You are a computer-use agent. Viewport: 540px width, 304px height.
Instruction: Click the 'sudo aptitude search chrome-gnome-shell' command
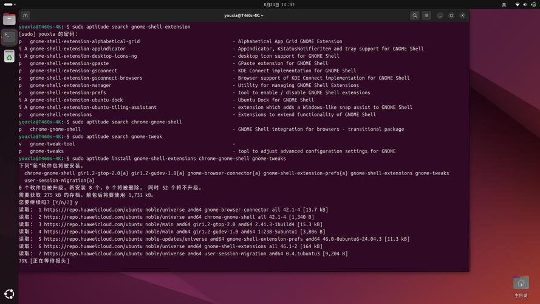(x=127, y=122)
